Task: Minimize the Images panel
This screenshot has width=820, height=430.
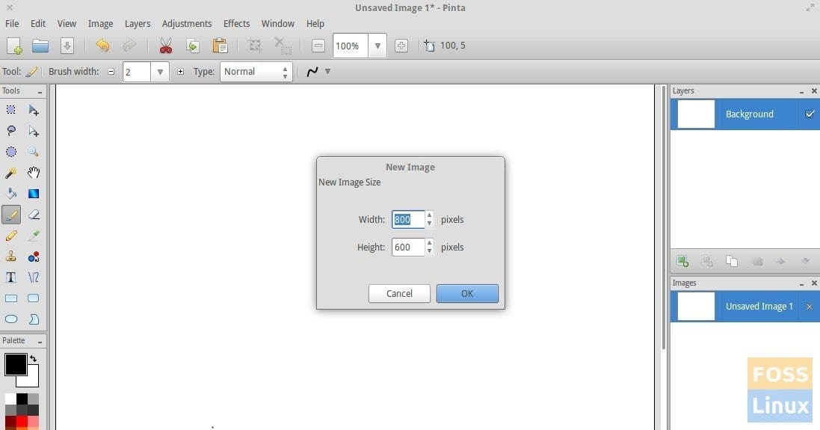Action: coord(802,283)
